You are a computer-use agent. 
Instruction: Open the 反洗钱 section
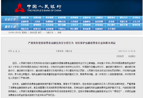pos(111,22)
